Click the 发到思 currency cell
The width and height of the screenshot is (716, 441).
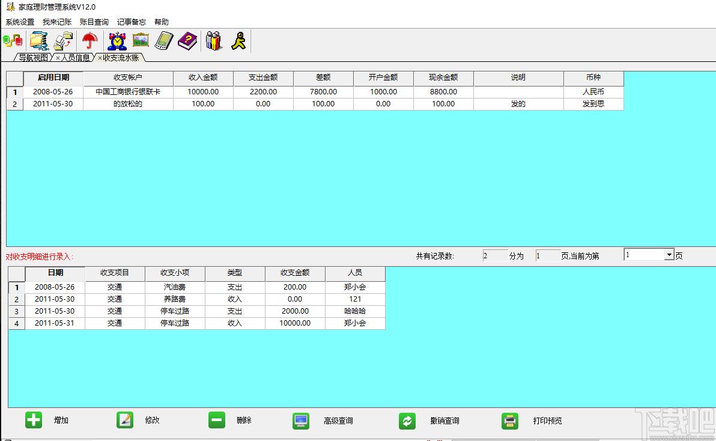593,104
